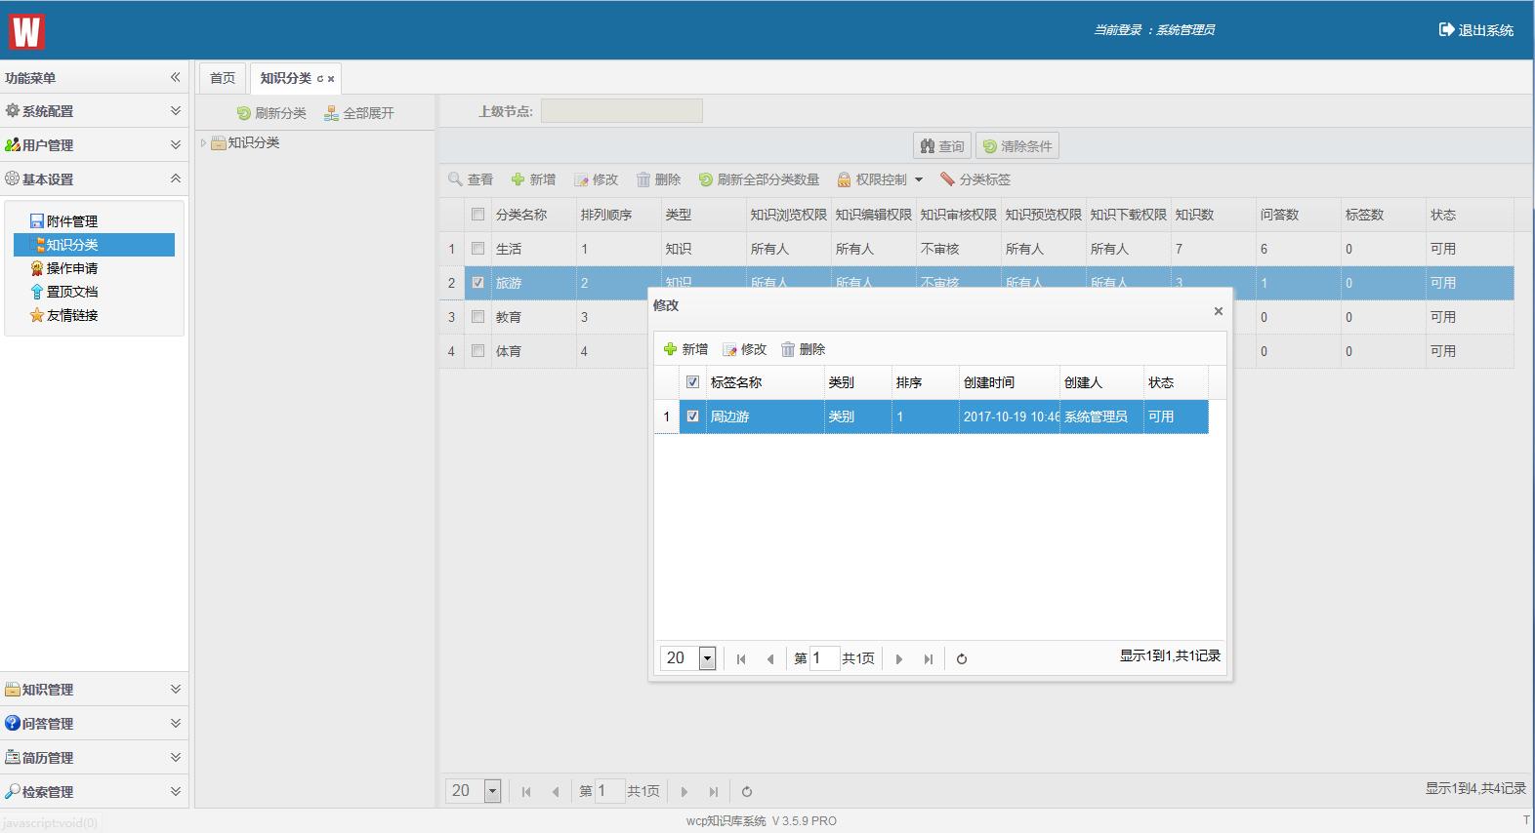
Task: Expand the 问答管理 menu section
Action: coord(176,723)
